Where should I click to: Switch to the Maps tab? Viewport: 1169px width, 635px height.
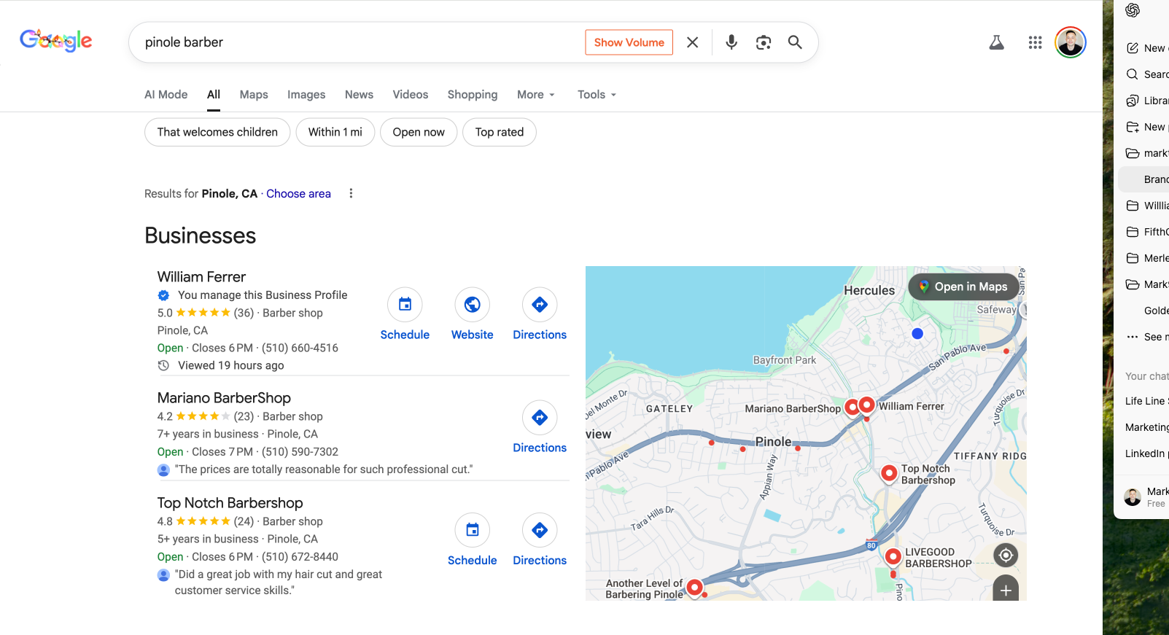point(254,95)
